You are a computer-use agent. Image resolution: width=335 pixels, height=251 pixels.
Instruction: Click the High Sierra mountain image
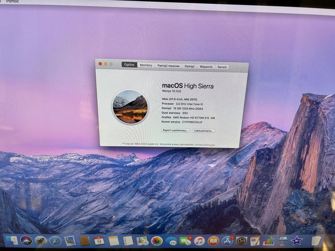tap(130, 106)
